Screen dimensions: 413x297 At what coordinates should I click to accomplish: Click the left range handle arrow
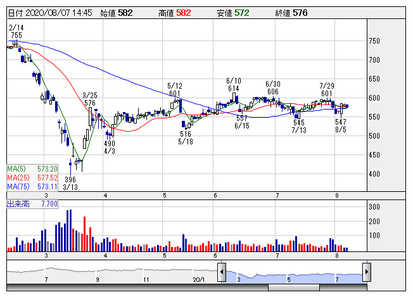[222, 272]
